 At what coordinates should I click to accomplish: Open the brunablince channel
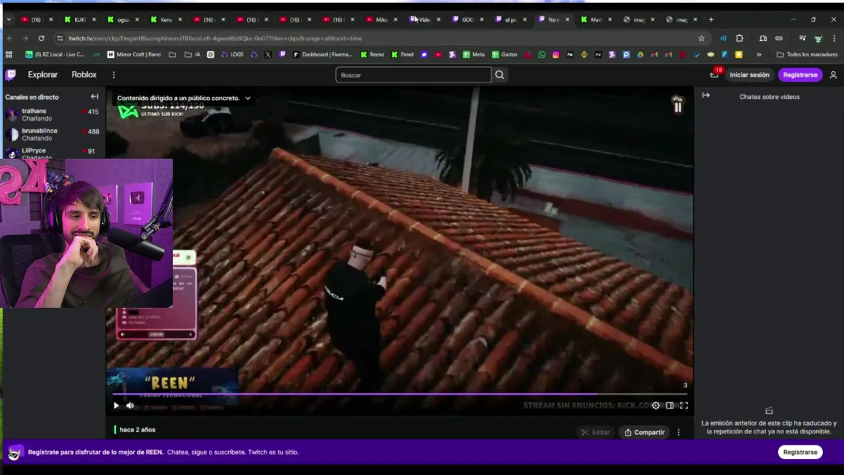point(51,134)
